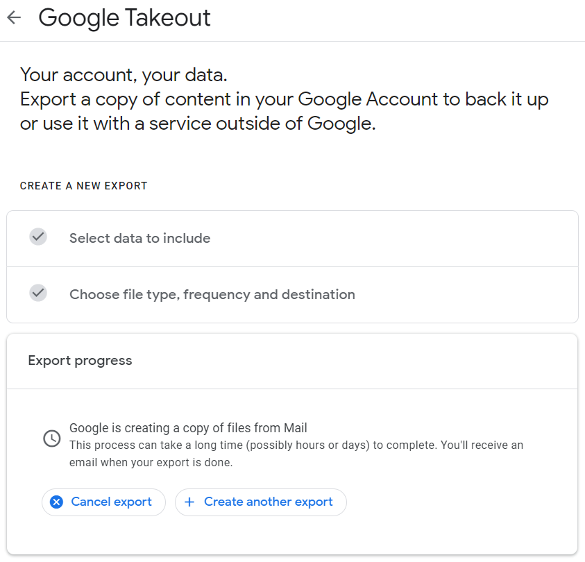Click the clock icon in Export progress

pos(52,438)
